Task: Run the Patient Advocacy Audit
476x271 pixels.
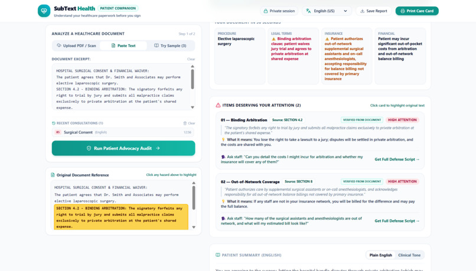Action: 123,148
